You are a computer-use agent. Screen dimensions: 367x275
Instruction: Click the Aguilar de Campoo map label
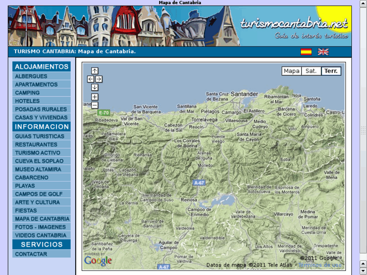click(x=169, y=245)
